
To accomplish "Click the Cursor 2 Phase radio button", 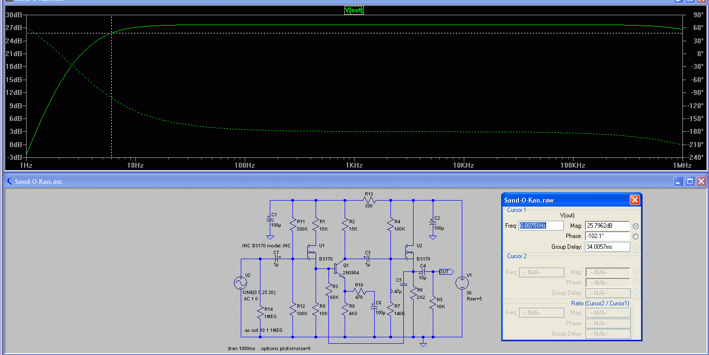I will (x=636, y=282).
